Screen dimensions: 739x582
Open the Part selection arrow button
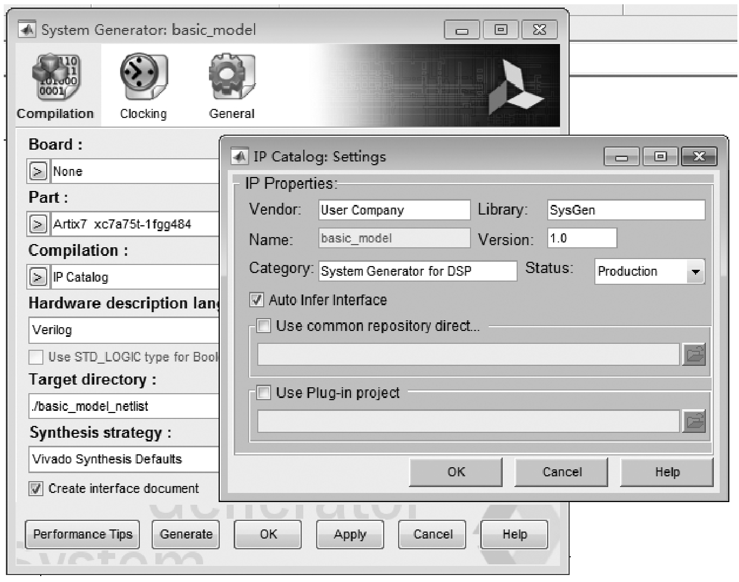[37, 224]
